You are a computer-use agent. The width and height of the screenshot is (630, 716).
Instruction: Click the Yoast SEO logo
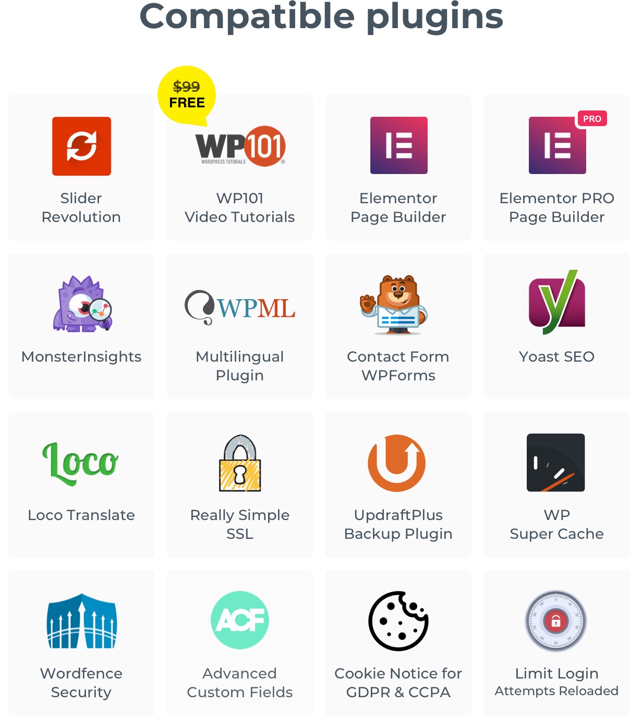click(x=557, y=302)
